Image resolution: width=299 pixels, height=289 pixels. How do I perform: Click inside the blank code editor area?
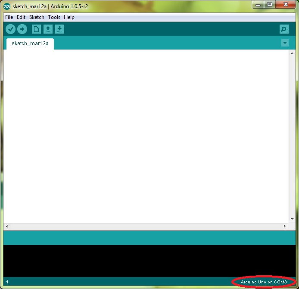(146, 136)
